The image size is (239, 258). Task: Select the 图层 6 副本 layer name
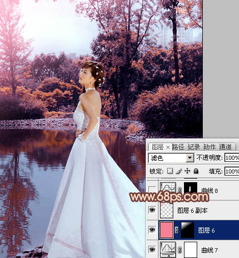(x=193, y=211)
